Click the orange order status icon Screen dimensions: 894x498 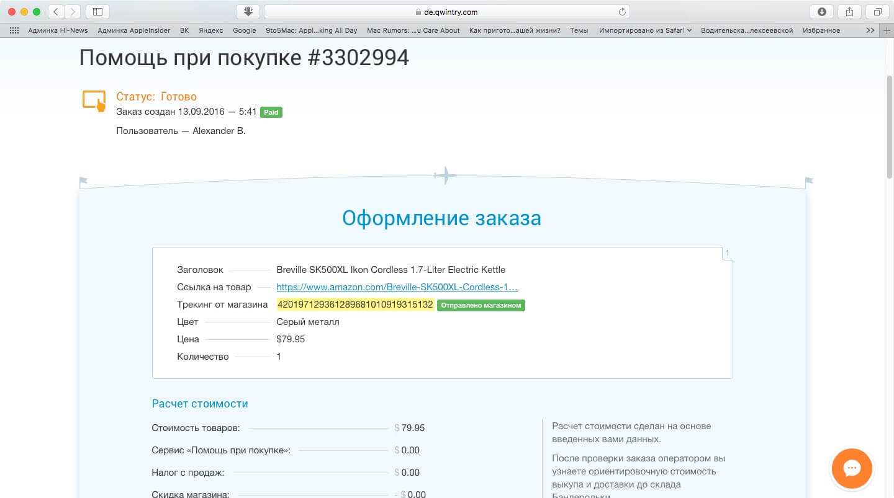[94, 101]
